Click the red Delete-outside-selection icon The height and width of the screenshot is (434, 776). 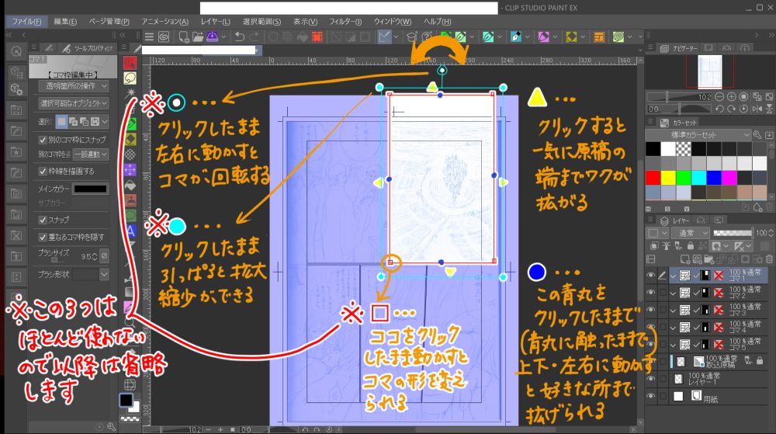pyautogui.click(x=317, y=37)
